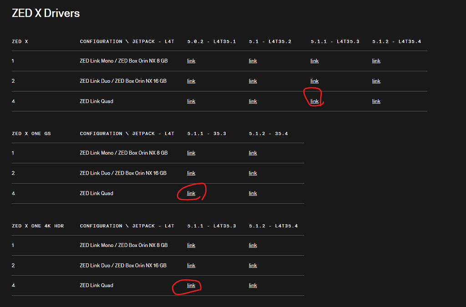The width and height of the screenshot is (466, 307).
Task: Open ZED Link Duo 5.1.2 - L4T35.4 driver
Action: pyautogui.click(x=376, y=81)
